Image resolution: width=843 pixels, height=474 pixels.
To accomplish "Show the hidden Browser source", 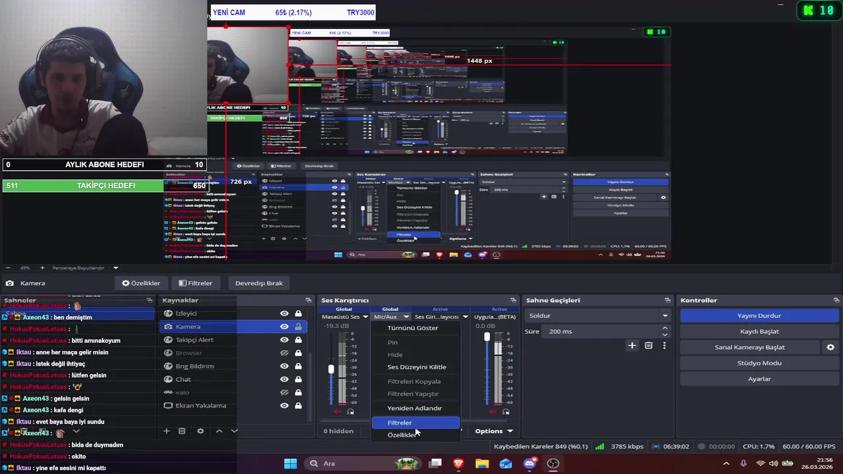I will 285,353.
